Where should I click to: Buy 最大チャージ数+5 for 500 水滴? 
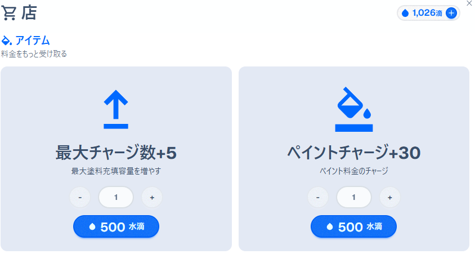(116, 226)
